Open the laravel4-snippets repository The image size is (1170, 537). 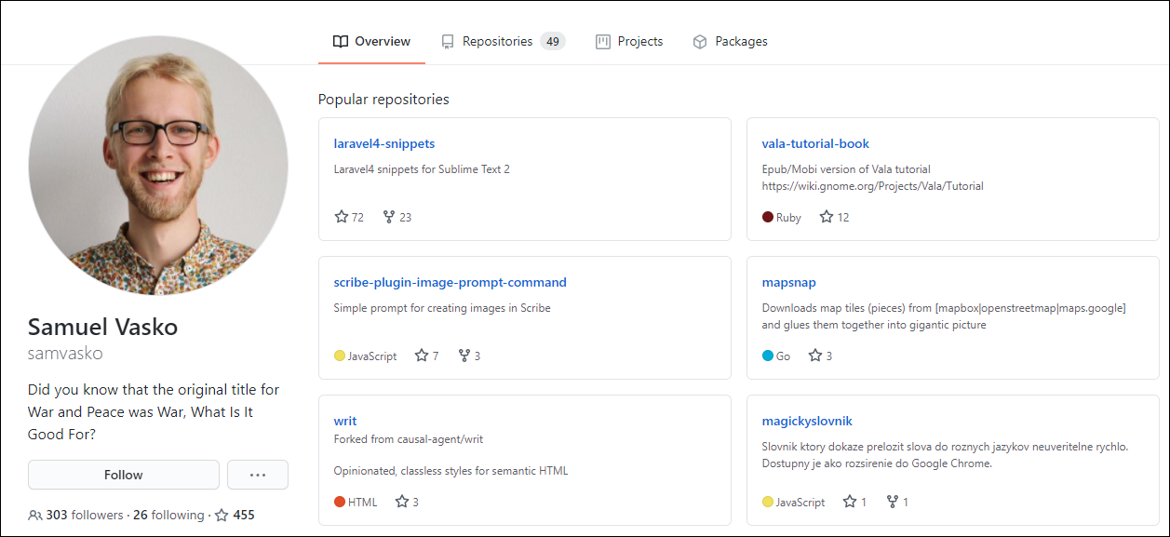[384, 143]
